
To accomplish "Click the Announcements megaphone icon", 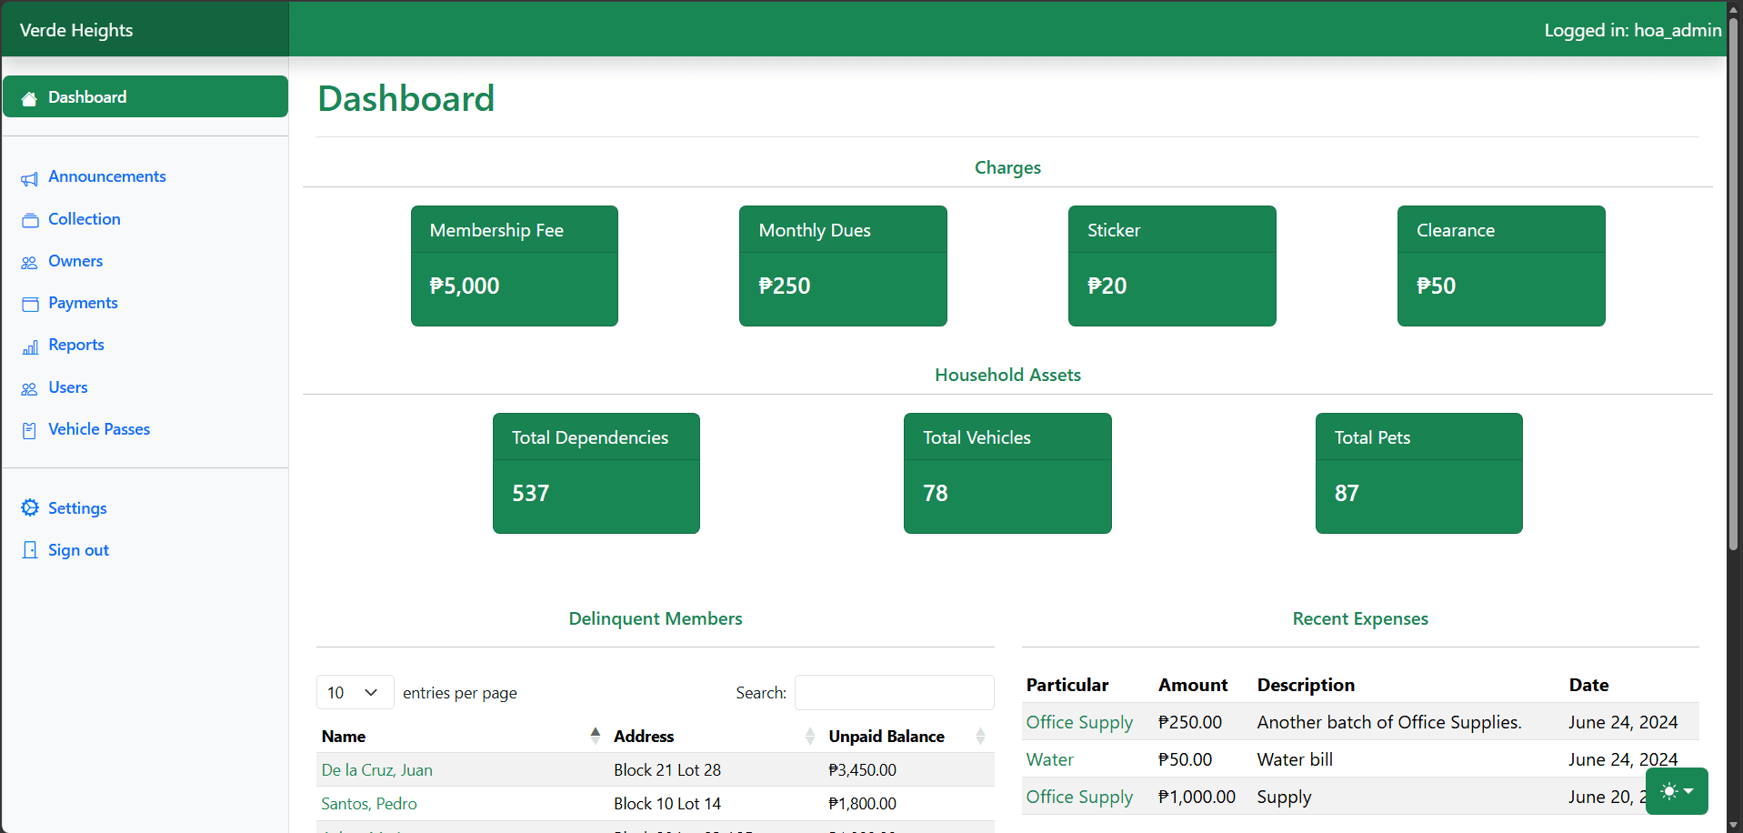I will [x=30, y=177].
